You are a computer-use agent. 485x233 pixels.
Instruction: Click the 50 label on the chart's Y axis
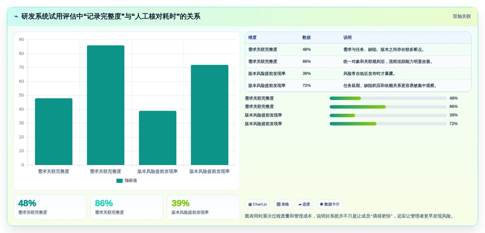[x=22, y=95]
